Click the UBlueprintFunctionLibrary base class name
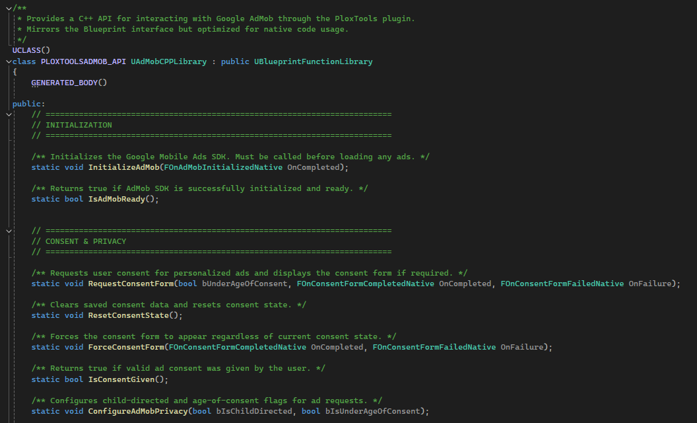 [313, 61]
